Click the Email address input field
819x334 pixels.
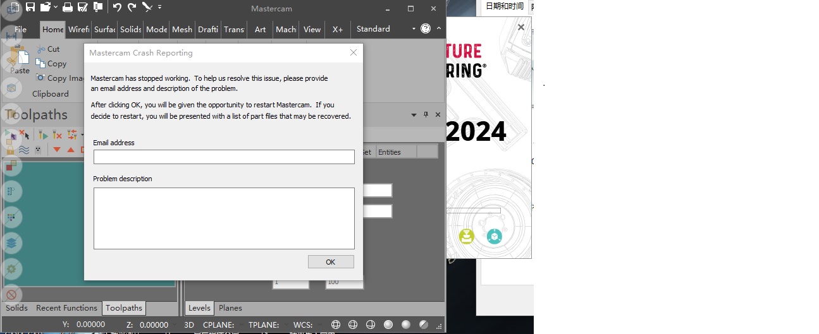pyautogui.click(x=224, y=157)
